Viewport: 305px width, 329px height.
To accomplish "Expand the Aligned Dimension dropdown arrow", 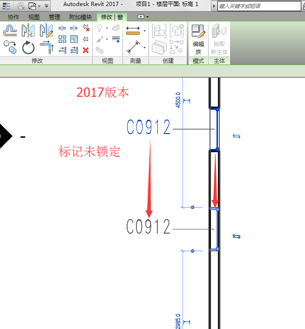I will [145, 31].
